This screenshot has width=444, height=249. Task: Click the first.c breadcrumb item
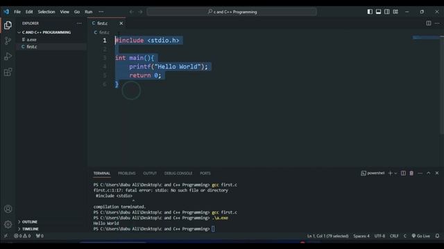click(102, 33)
